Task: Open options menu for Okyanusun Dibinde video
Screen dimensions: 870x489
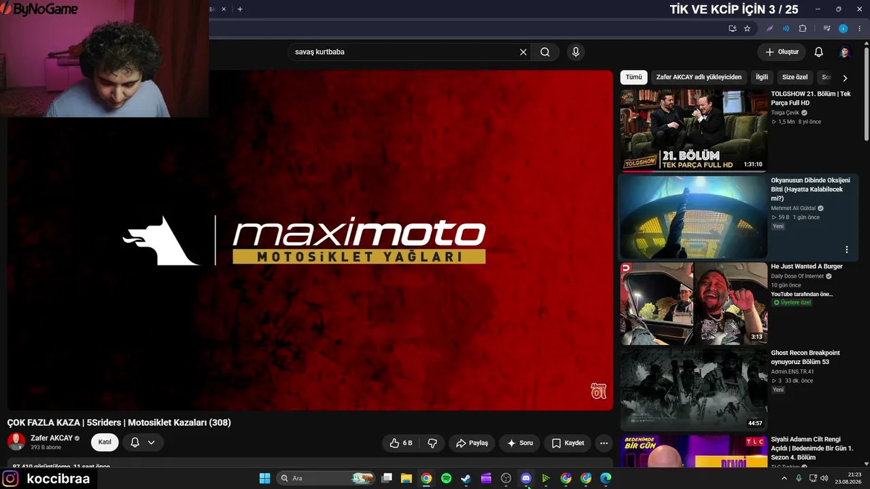Action: point(847,249)
